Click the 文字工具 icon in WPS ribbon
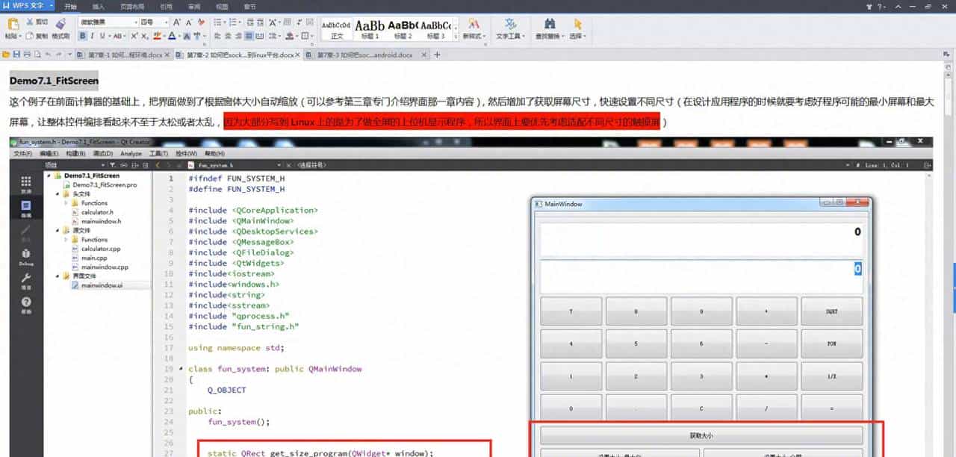The width and height of the screenshot is (956, 457). (509, 25)
